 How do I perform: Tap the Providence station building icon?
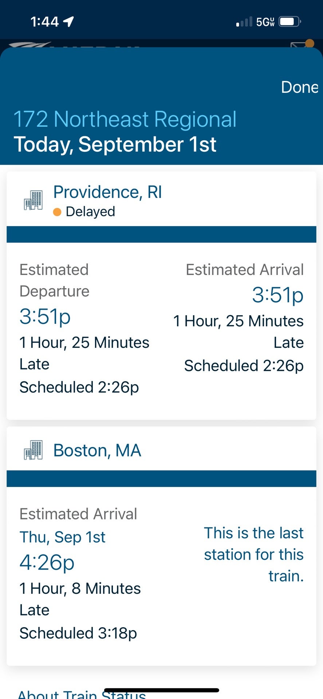(x=33, y=200)
